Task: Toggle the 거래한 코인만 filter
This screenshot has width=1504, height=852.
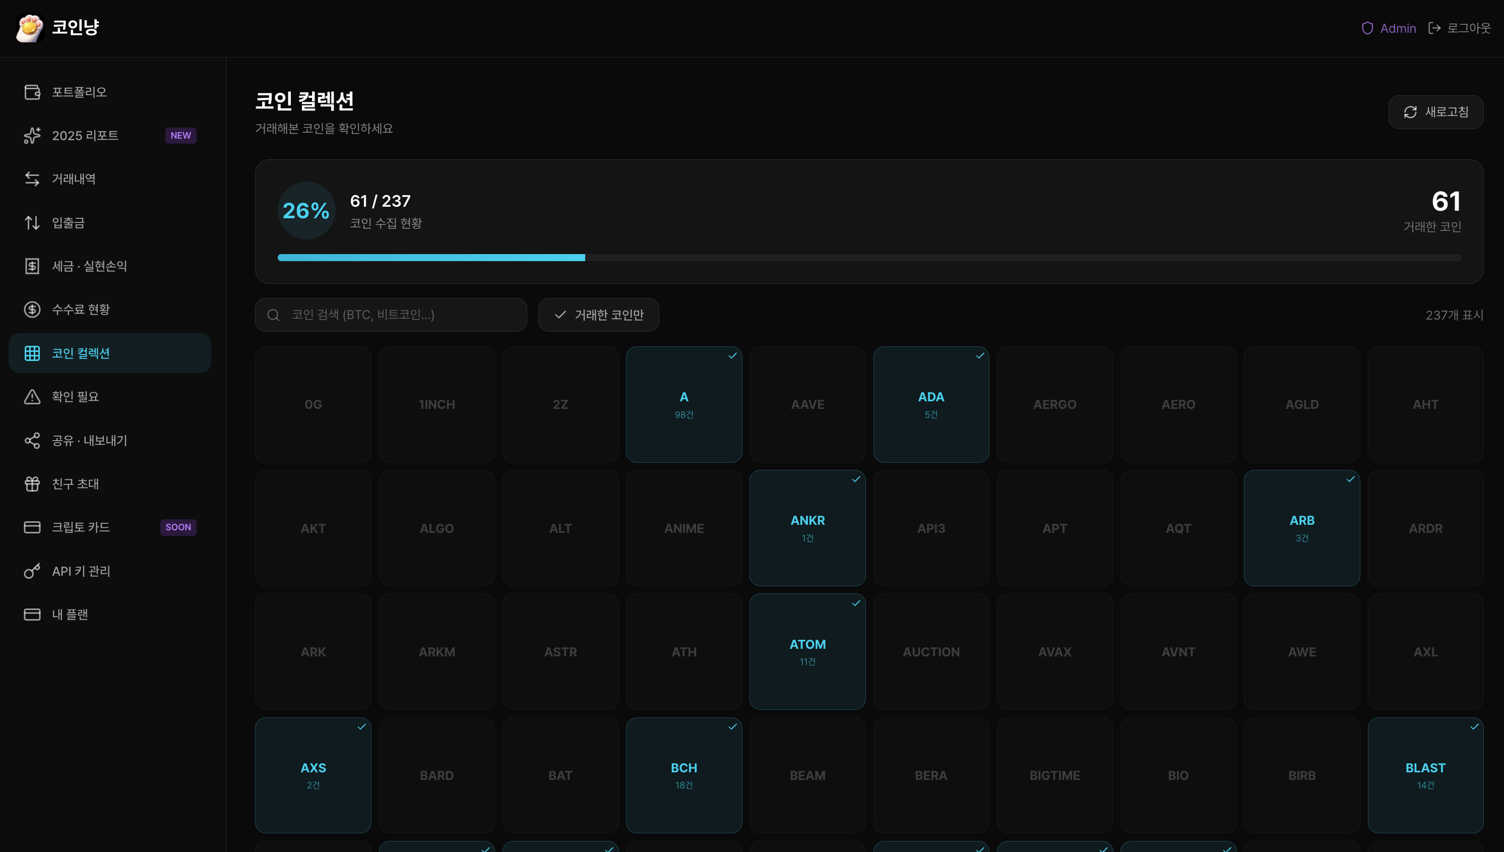Action: click(x=598, y=315)
